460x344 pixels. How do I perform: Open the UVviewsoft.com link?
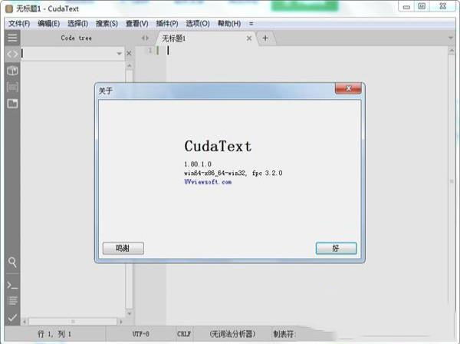208,182
